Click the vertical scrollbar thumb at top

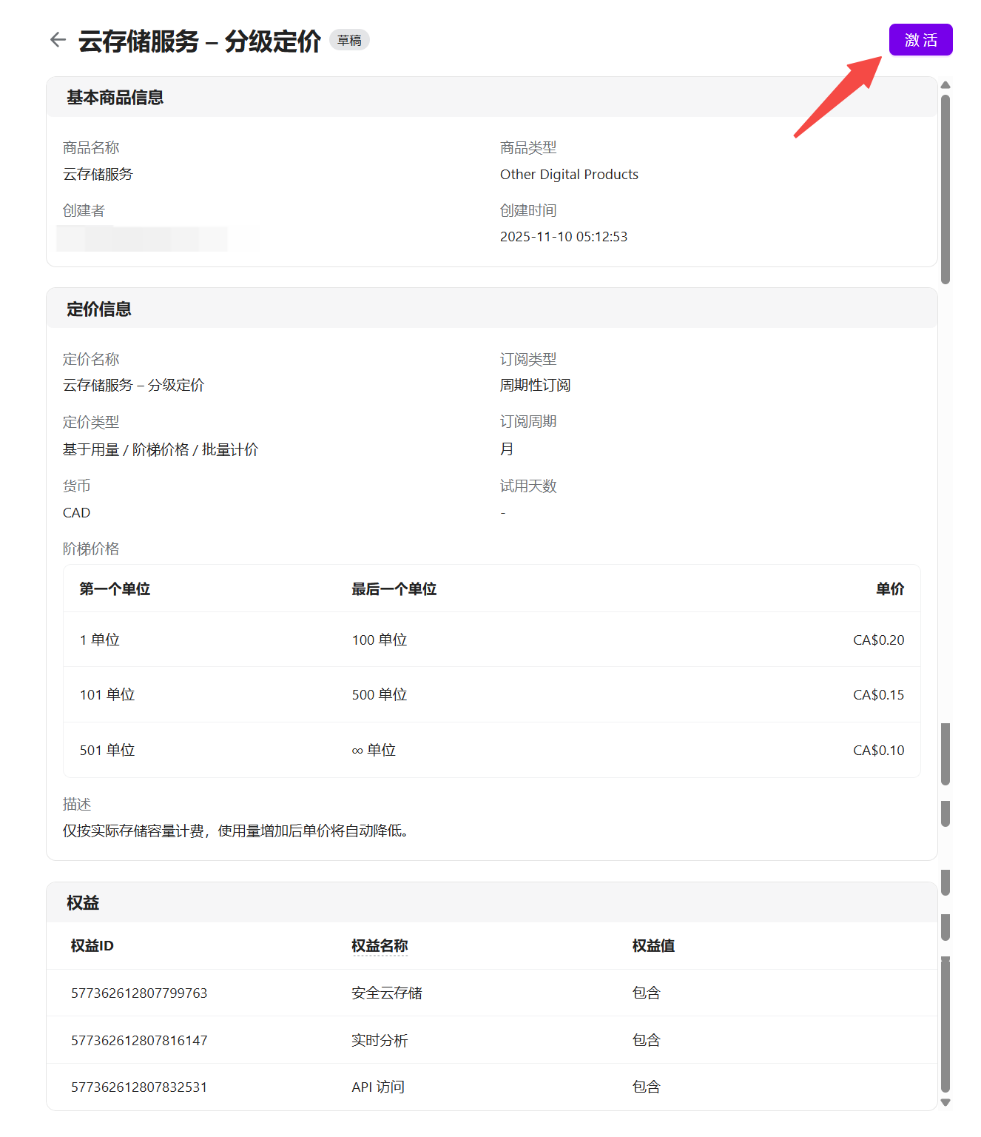945,189
